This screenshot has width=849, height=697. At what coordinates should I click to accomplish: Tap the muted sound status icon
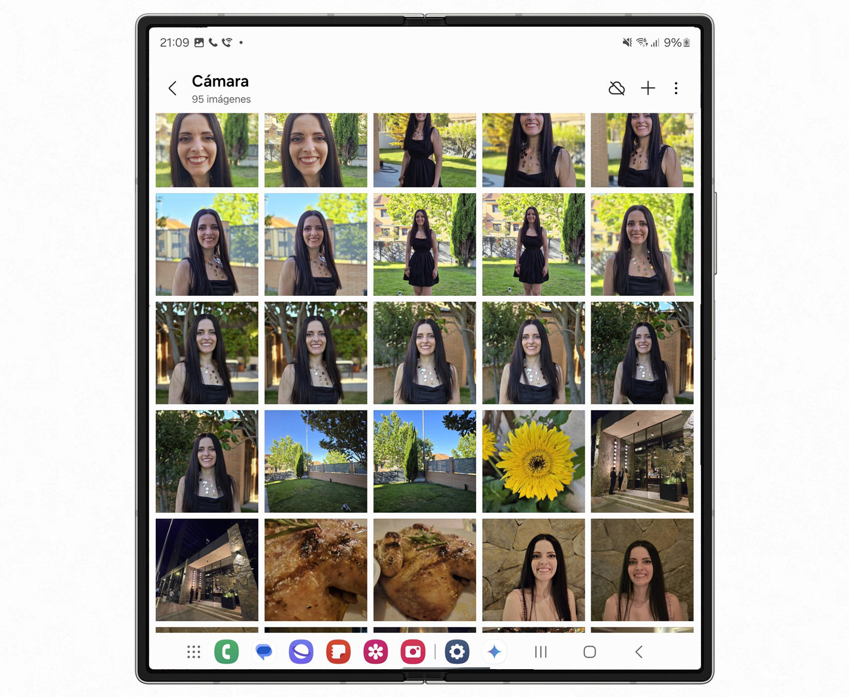click(627, 42)
